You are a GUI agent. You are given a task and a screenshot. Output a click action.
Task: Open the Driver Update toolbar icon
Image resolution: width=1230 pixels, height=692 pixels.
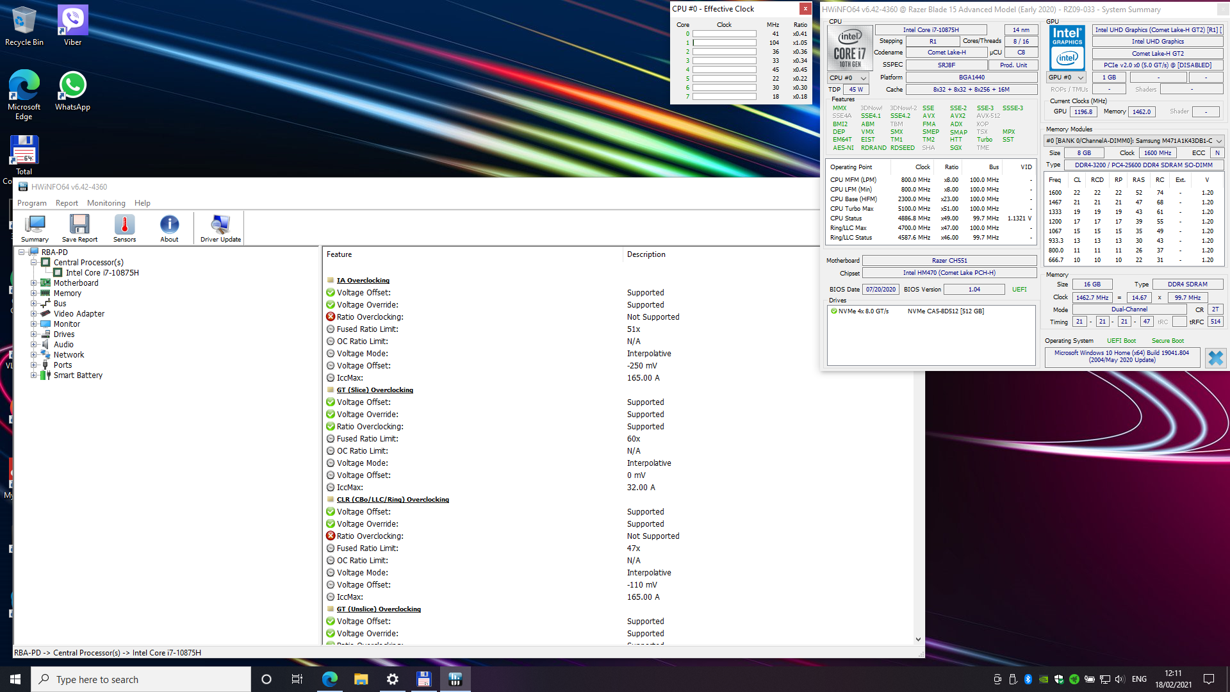coord(220,228)
